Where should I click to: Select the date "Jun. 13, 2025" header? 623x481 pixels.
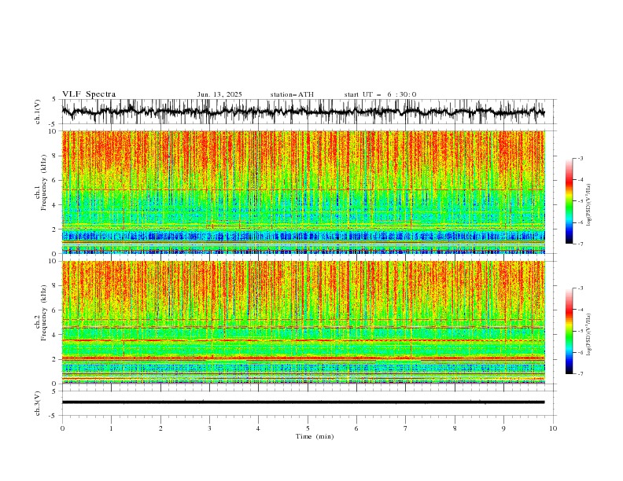pyautogui.click(x=219, y=94)
